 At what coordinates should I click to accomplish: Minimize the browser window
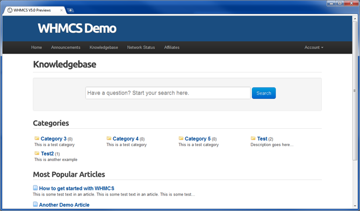point(332,3)
